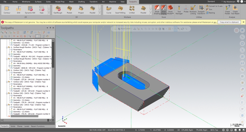The height and width of the screenshot is (132, 246).
Task: Select the Curve multiaxis toolpath
Action: coord(109,10)
